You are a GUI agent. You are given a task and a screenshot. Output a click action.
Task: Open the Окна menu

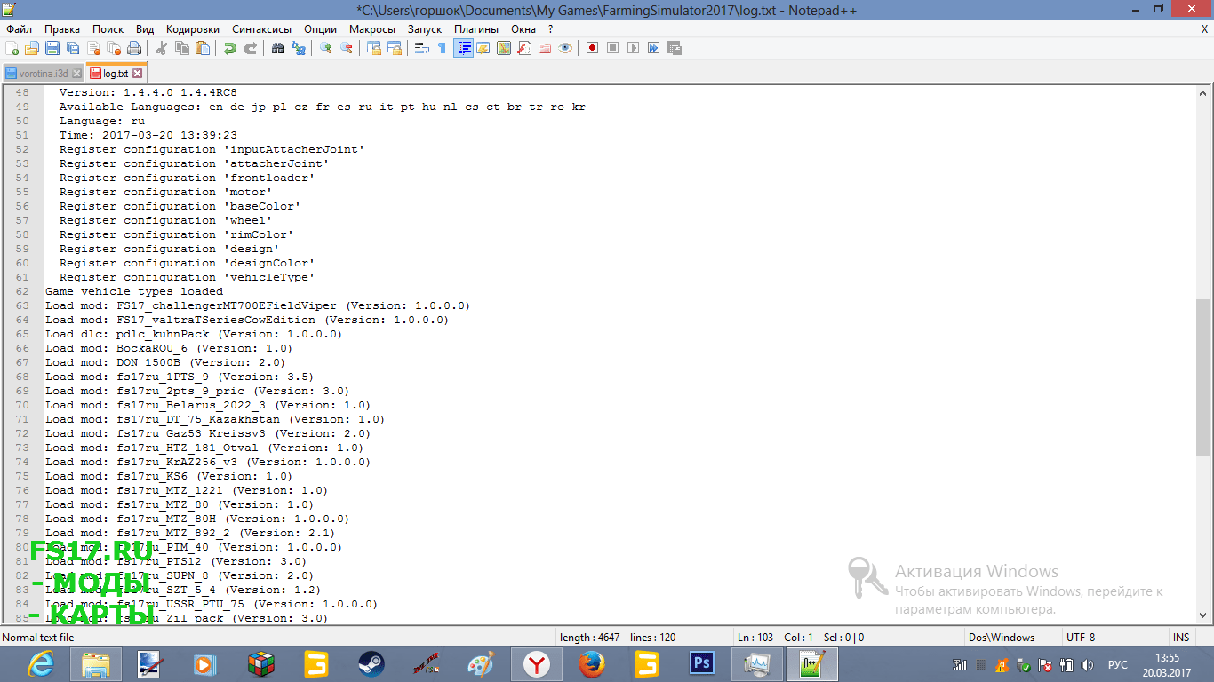[523, 29]
